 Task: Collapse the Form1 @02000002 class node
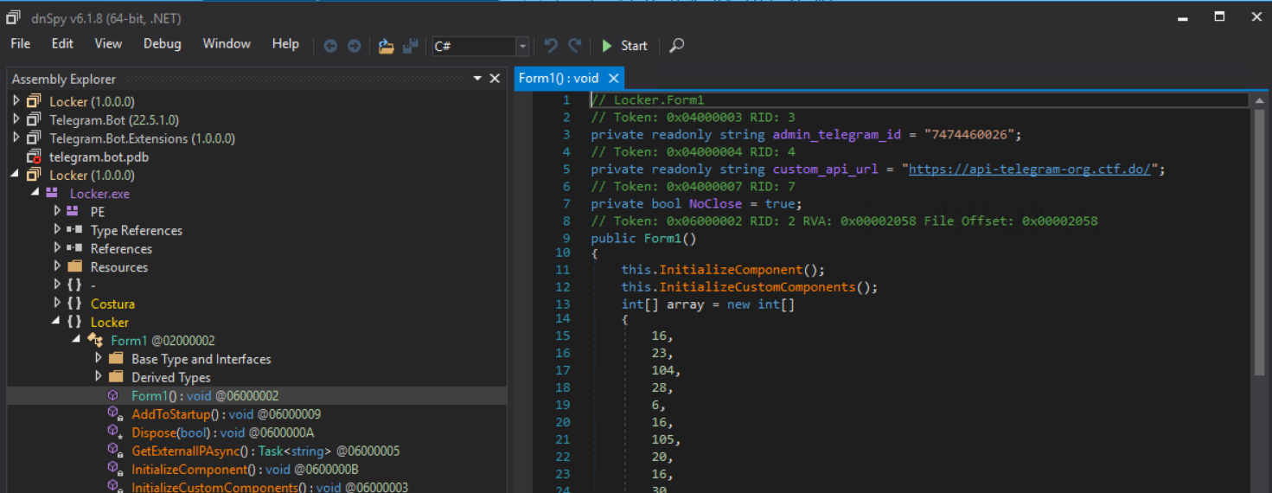click(x=78, y=340)
